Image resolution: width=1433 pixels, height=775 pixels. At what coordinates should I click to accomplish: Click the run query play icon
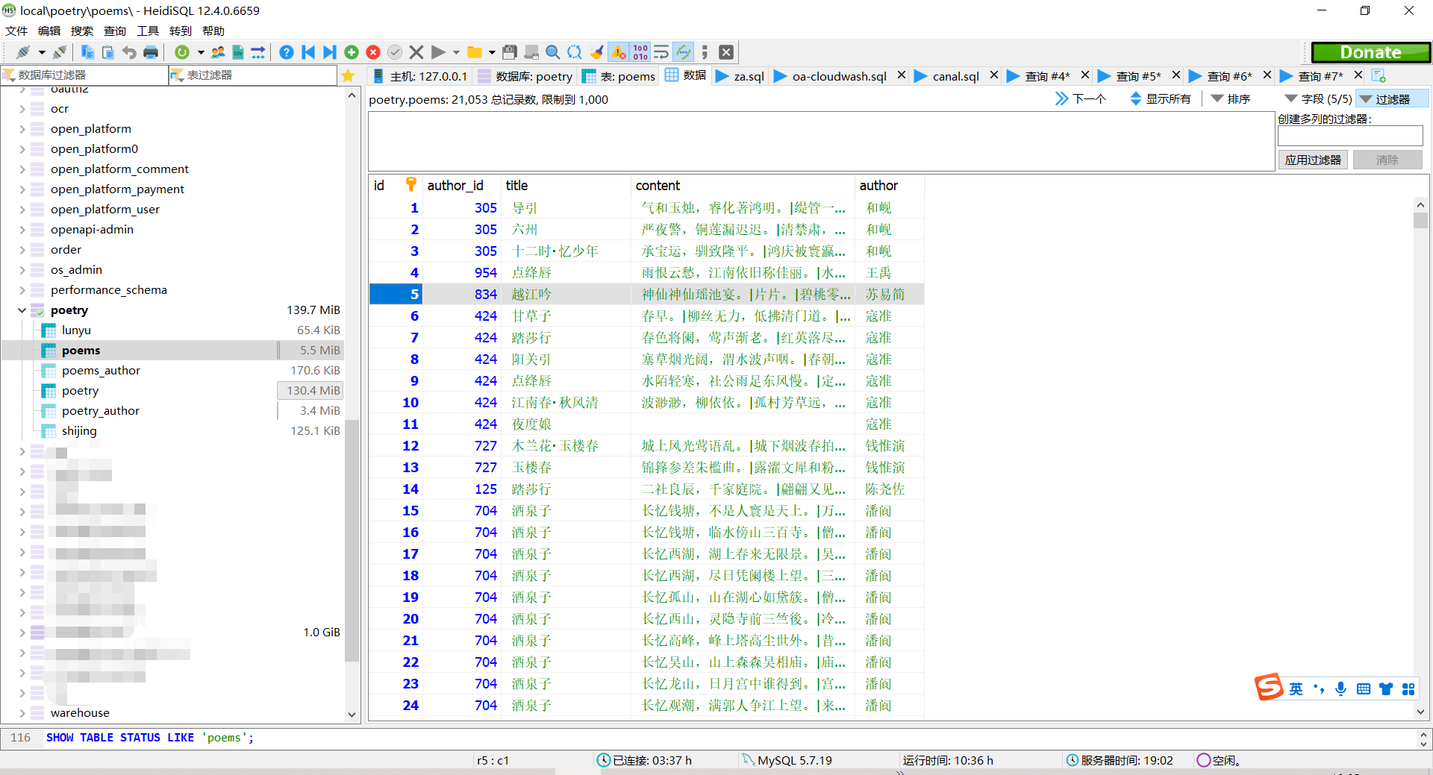click(438, 52)
